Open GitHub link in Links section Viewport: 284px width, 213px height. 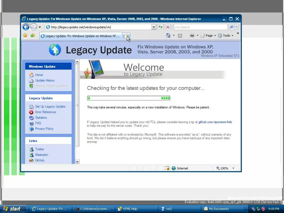tap(39, 160)
